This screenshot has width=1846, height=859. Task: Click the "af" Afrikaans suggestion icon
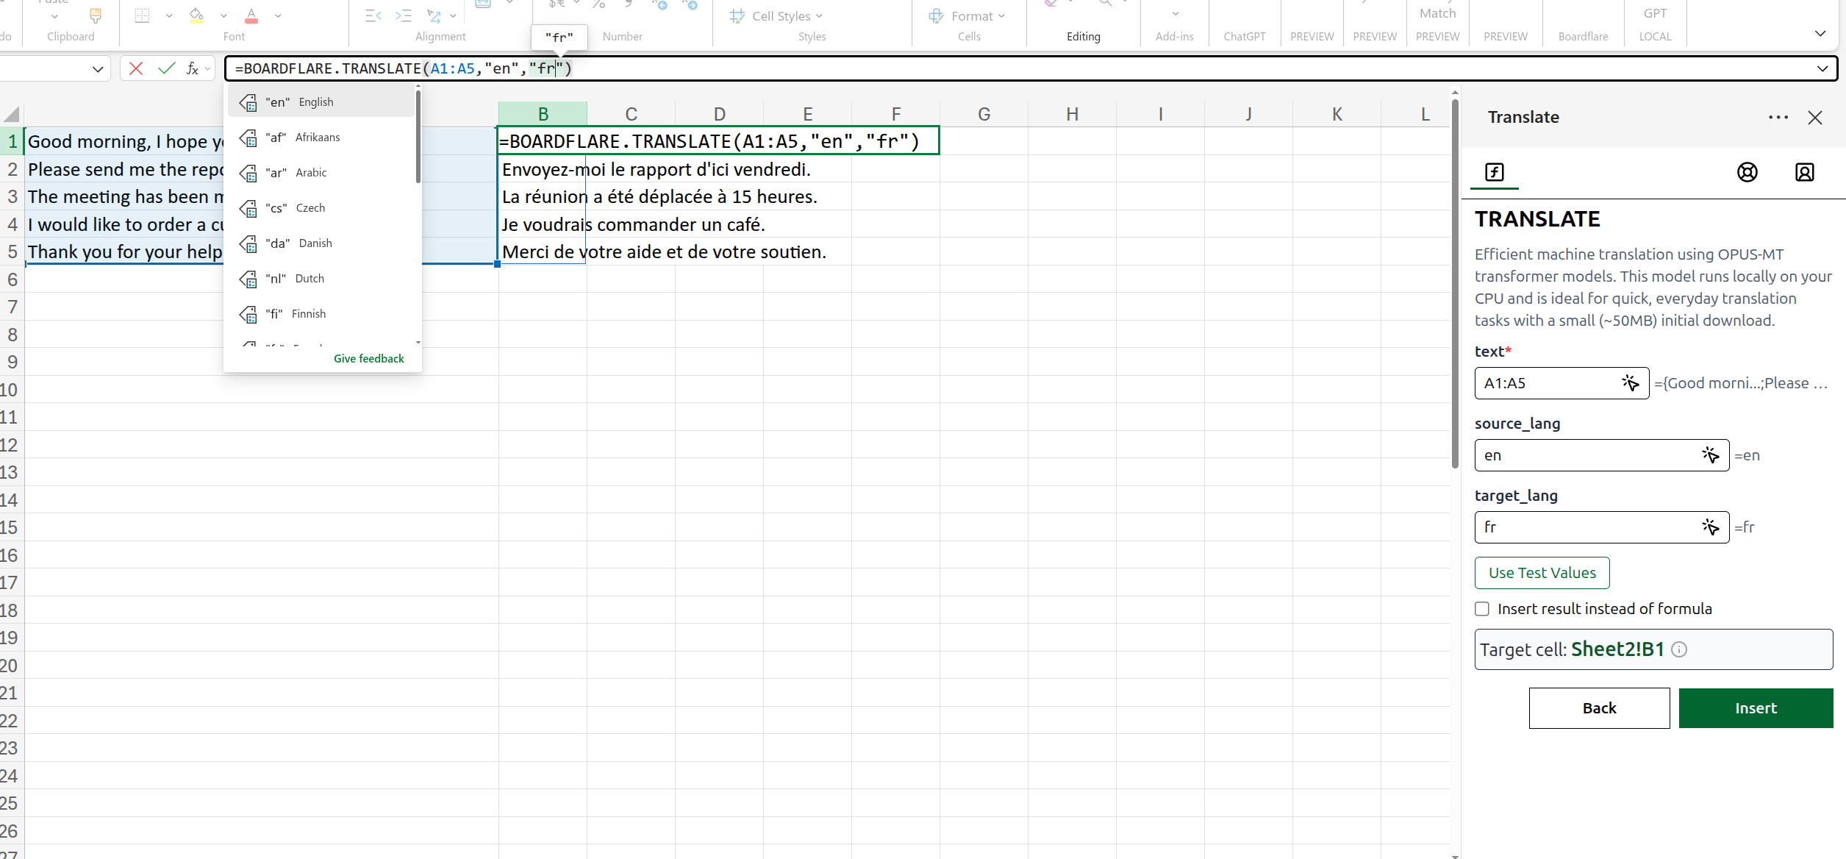(x=248, y=138)
